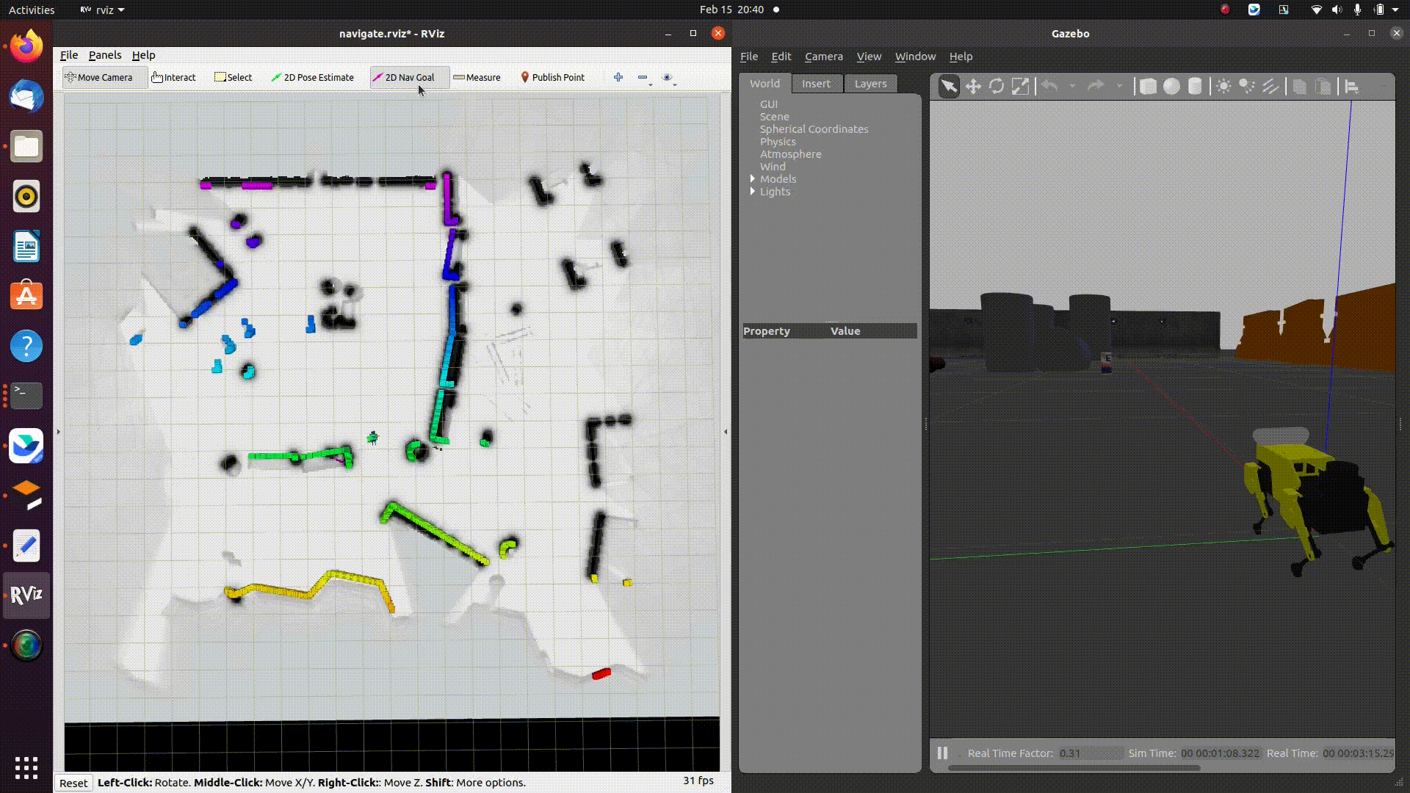Viewport: 1410px width, 793px height.
Task: Click the Reset button in RViz
Action: coord(73,783)
